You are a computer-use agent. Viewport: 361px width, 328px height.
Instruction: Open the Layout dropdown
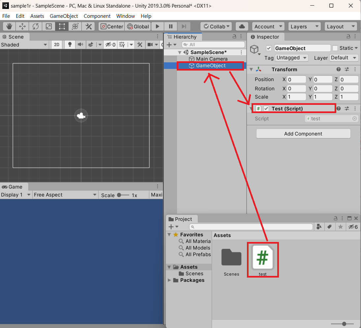point(341,26)
